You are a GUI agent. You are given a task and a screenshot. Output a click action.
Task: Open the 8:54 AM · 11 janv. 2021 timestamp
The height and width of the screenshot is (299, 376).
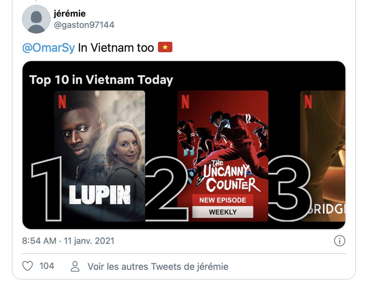[68, 241]
